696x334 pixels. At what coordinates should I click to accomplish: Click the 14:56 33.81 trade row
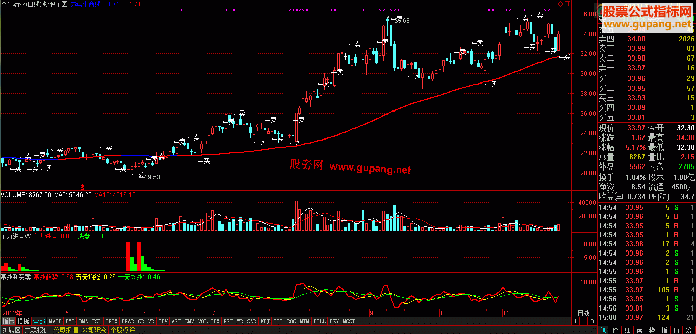point(647,308)
